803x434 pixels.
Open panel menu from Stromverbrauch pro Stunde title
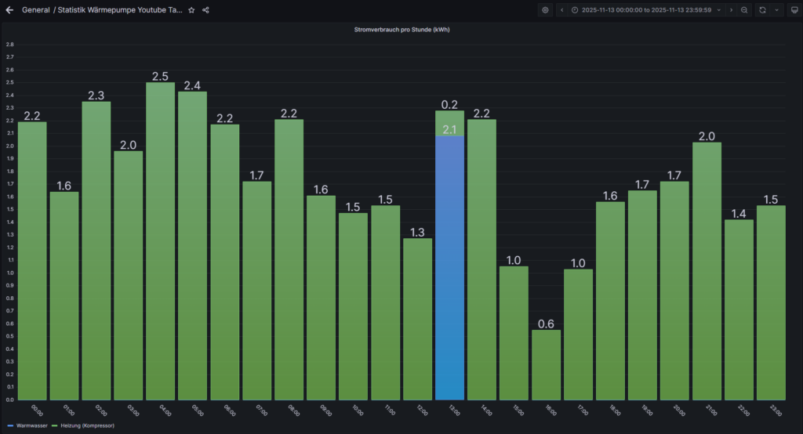(401, 29)
